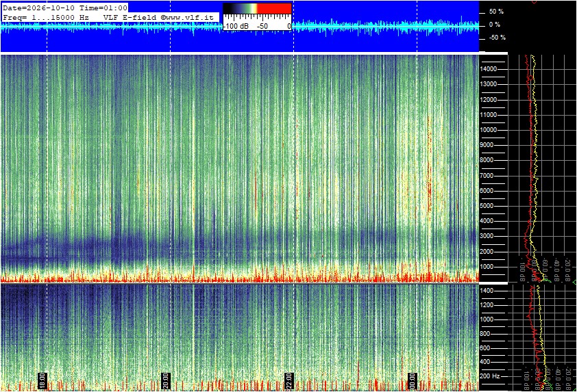Click the 9000 frequency axis label

[487, 145]
